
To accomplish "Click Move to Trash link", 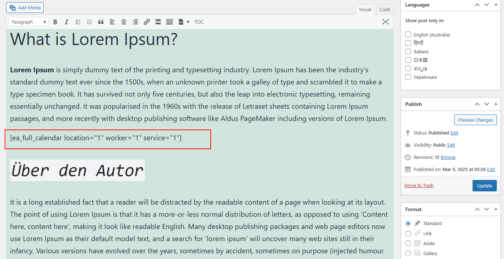I will click(x=419, y=186).
